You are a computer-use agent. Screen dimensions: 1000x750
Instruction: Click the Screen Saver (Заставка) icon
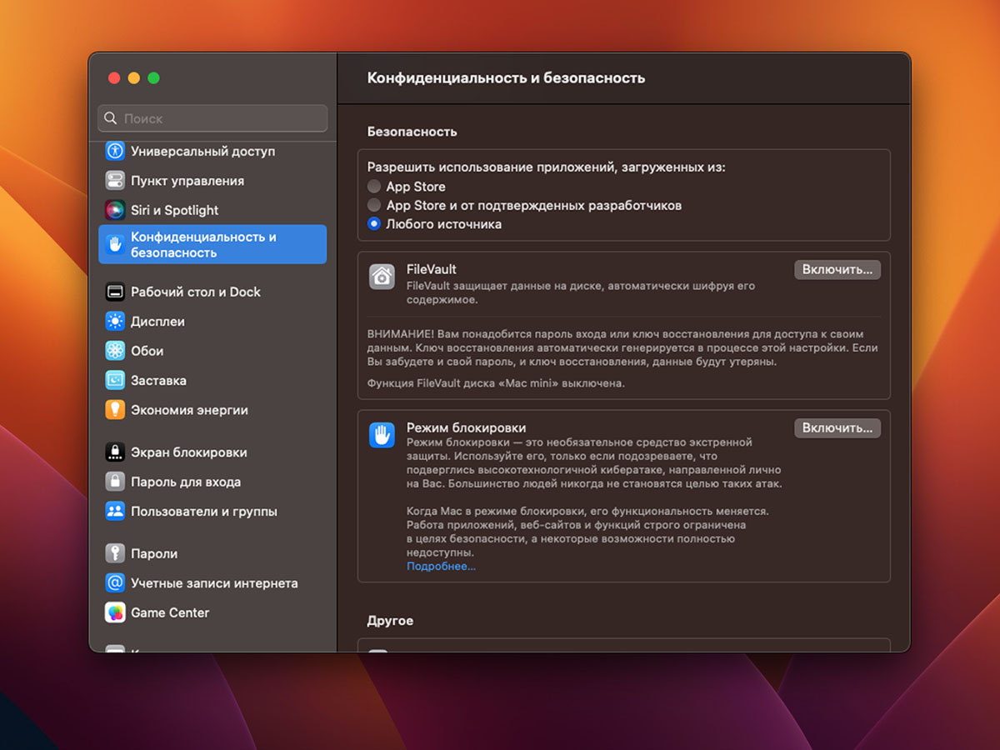[115, 381]
